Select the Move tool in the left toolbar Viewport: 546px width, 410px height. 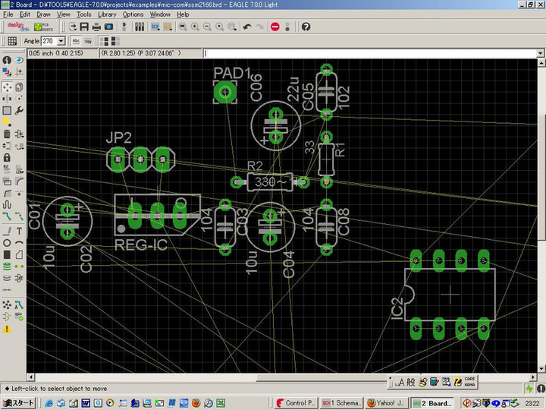click(7, 87)
